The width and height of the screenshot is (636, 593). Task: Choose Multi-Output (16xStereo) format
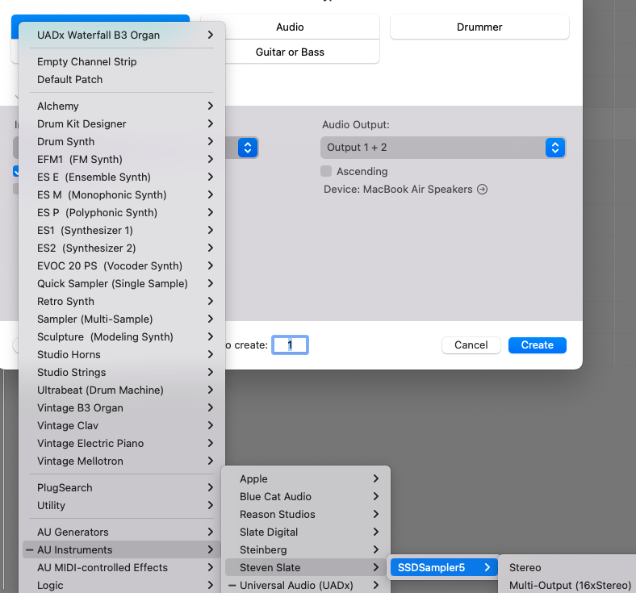[x=569, y=585]
